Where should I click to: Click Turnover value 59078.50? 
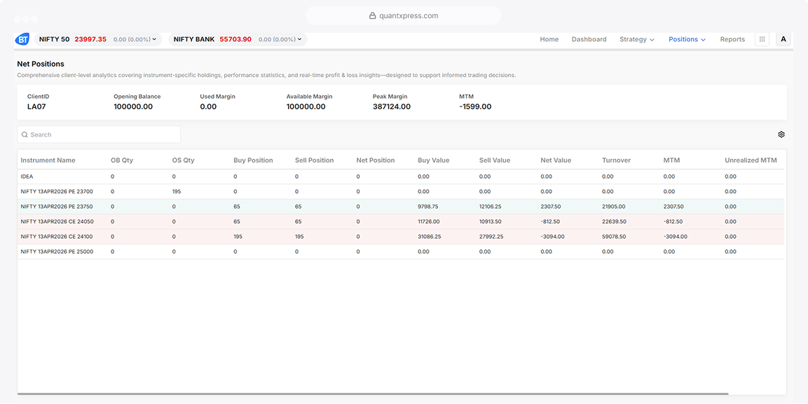pyautogui.click(x=614, y=237)
